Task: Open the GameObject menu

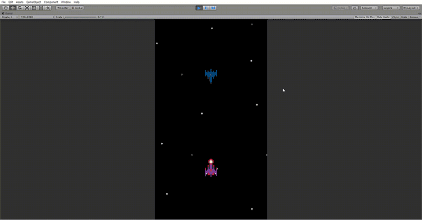Action: click(x=34, y=2)
